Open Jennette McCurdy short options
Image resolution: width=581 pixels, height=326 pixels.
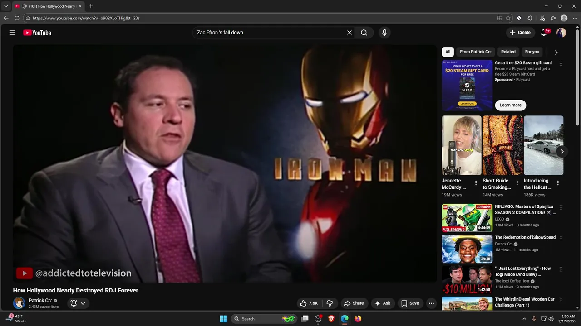coord(476,183)
